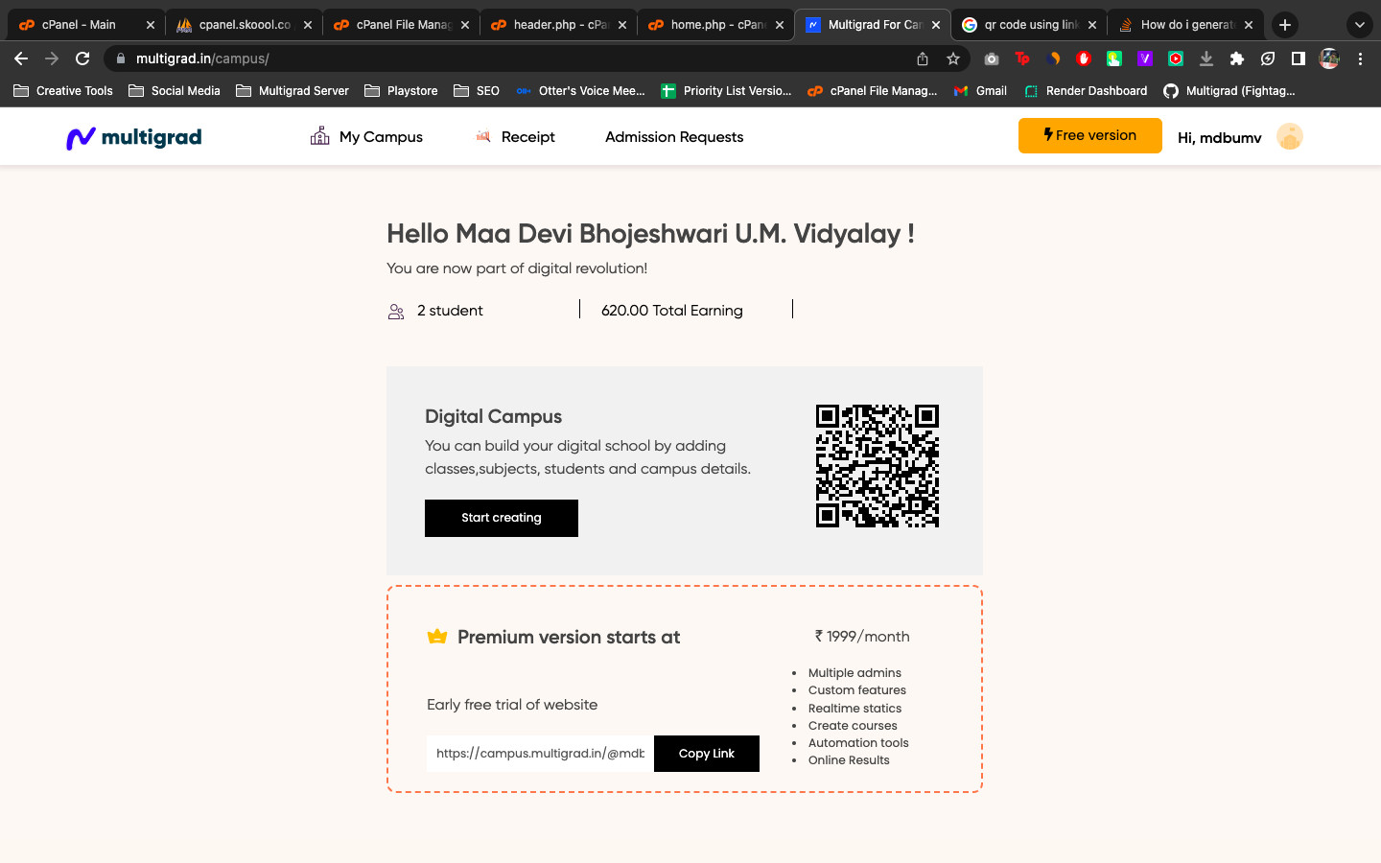Click the student count icon
Screen dimensions: 1381x863
click(x=396, y=312)
